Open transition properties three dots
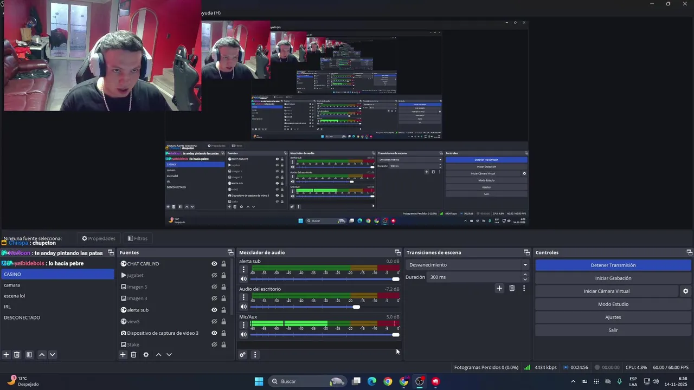 click(524, 288)
